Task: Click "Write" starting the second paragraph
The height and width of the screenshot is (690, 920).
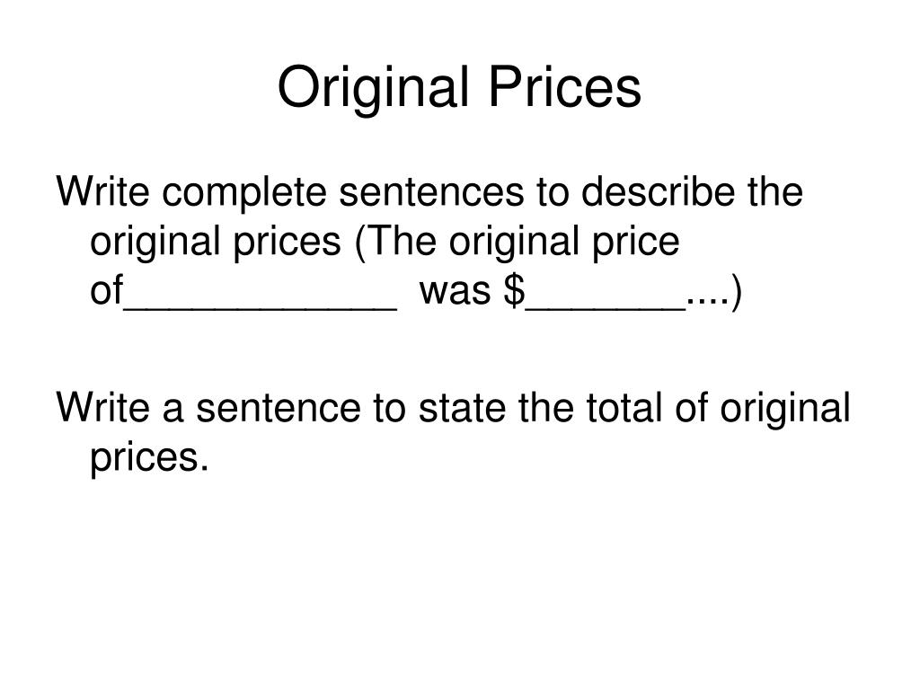Action: point(102,407)
